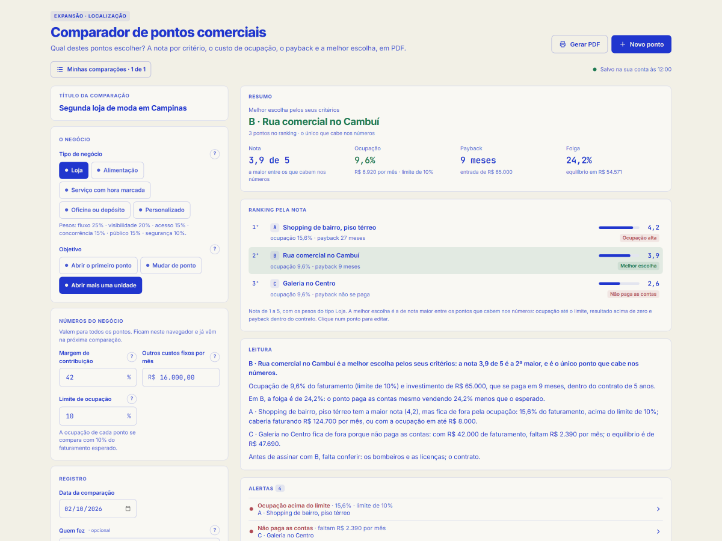Select Serviço com hora marcada option
722x541 pixels.
point(105,190)
